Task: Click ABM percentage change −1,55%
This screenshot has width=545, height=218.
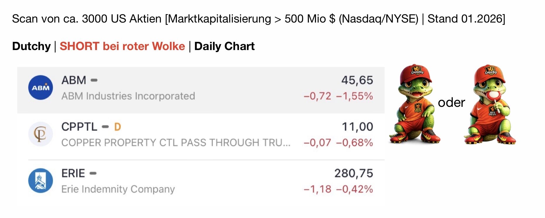Action: (x=354, y=96)
